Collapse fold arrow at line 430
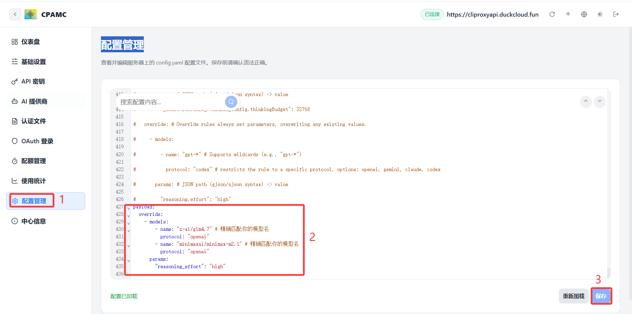This screenshot has height=314, width=632. pos(129,231)
